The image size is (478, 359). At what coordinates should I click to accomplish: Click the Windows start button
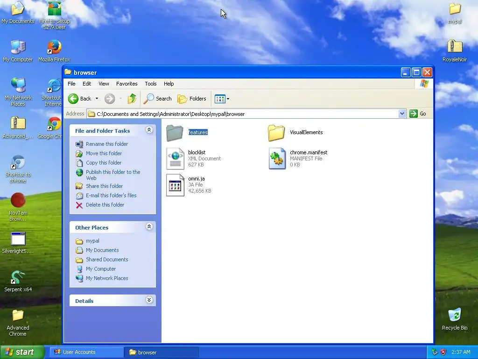click(22, 352)
